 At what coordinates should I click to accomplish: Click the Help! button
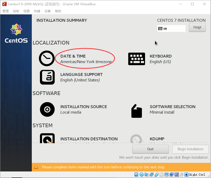pos(197,27)
